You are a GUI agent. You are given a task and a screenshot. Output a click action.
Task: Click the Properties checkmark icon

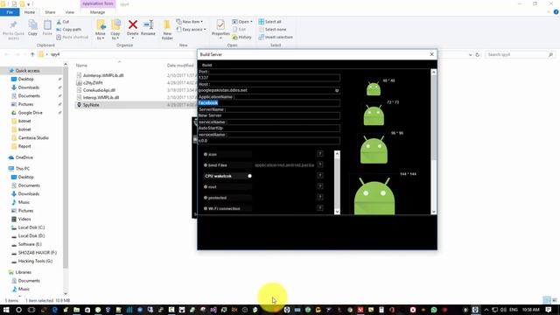(220, 24)
